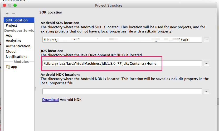Open Ads developer service

point(19,36)
